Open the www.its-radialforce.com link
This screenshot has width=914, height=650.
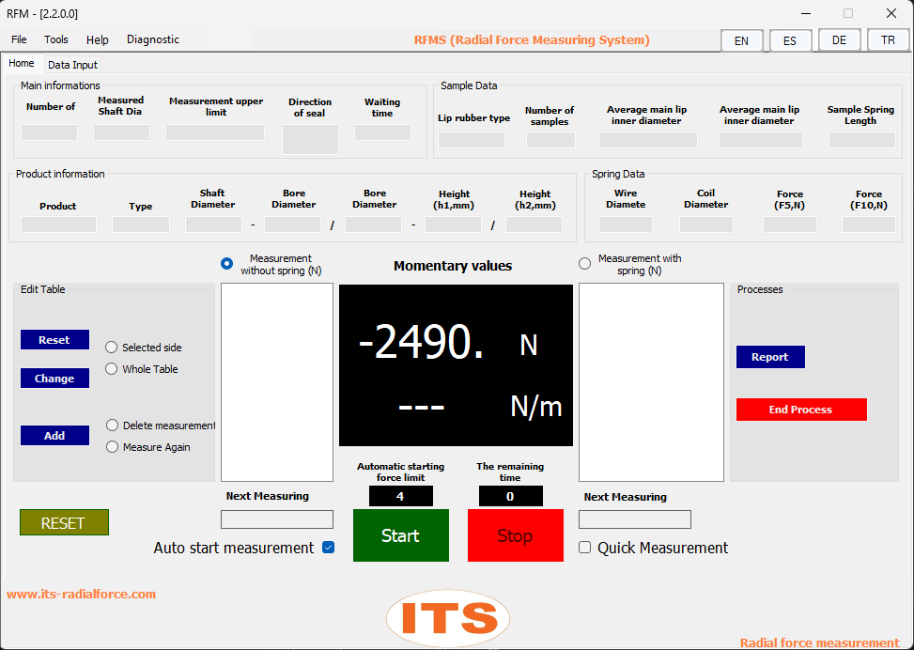(82, 594)
